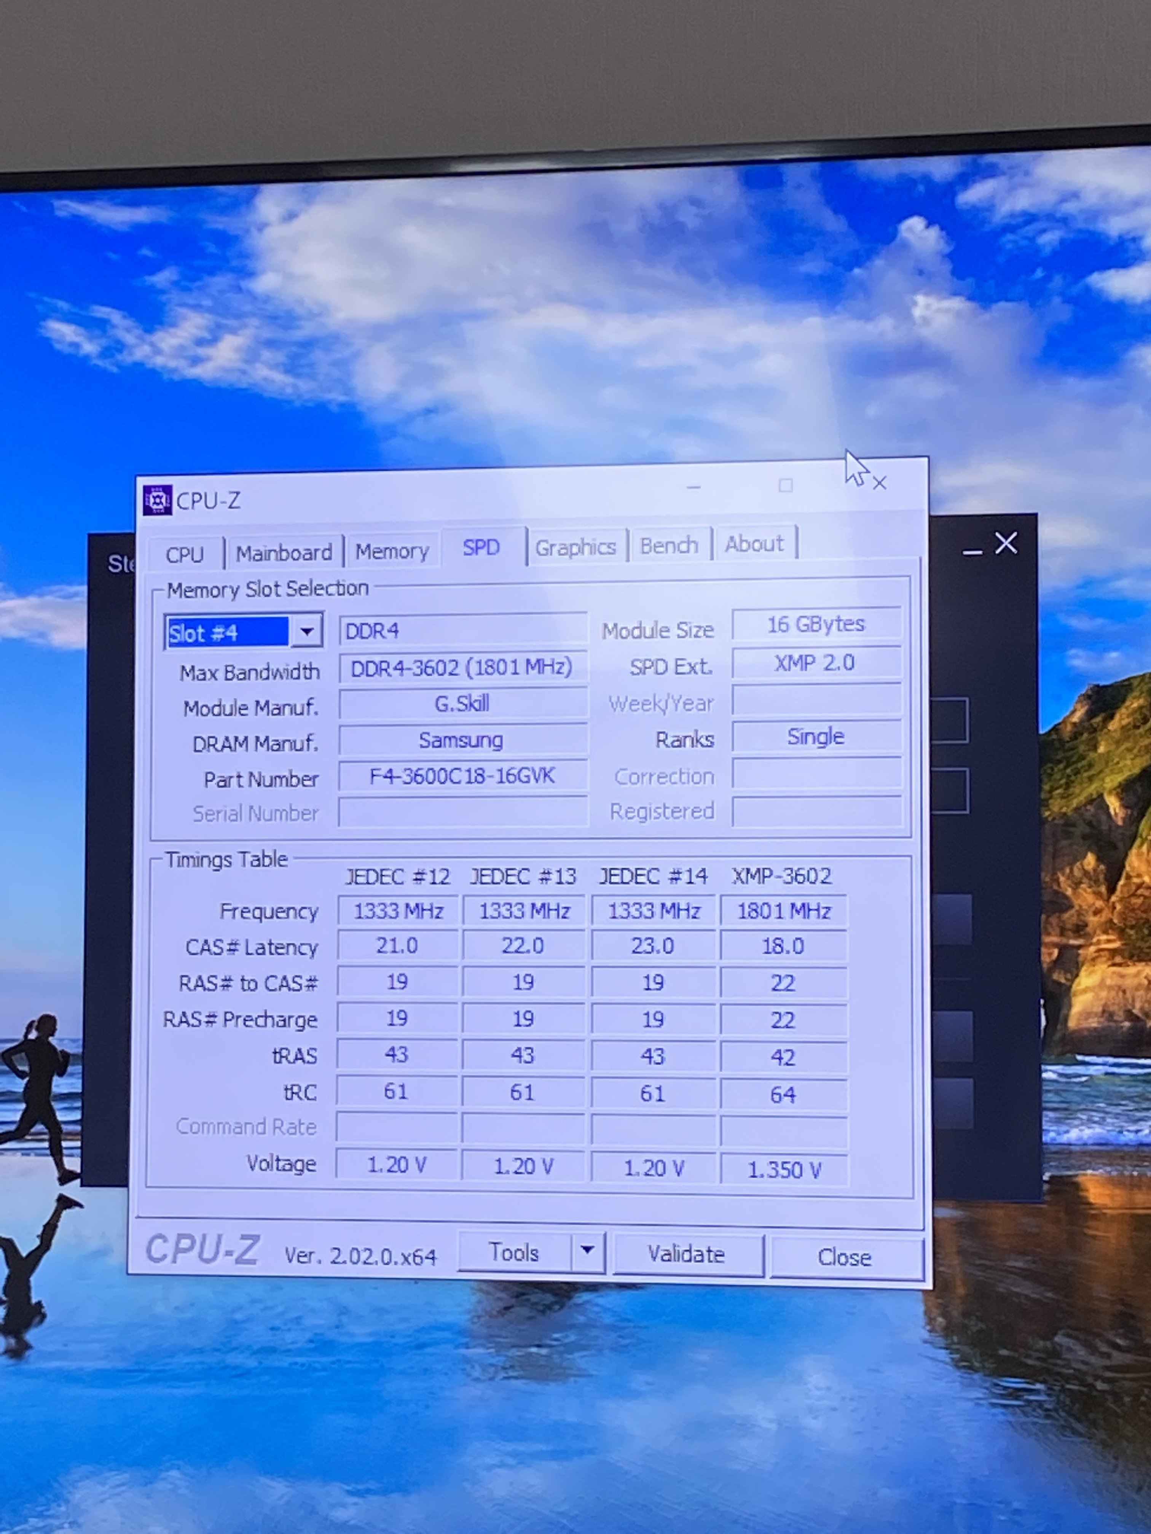The width and height of the screenshot is (1151, 1534).
Task: Close the dark background window behind CPU-Z
Action: coord(1006,543)
